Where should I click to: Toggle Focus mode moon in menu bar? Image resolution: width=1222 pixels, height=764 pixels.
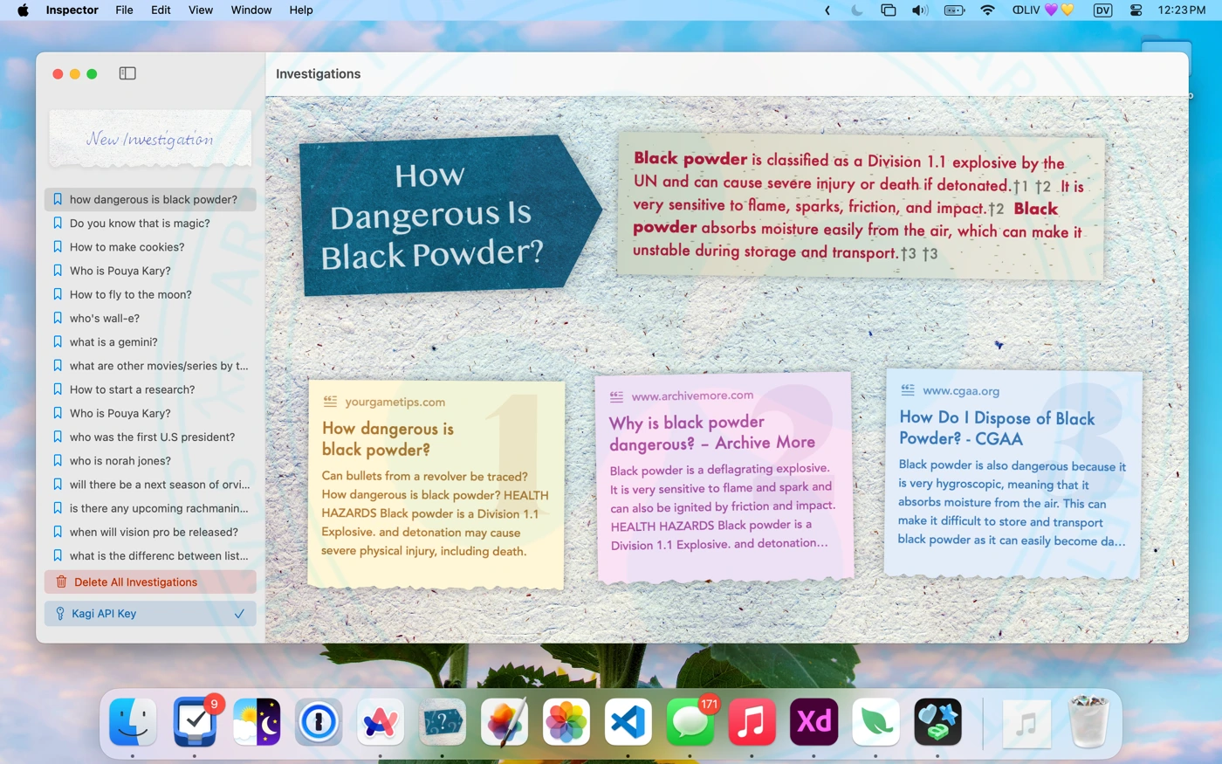click(x=857, y=10)
